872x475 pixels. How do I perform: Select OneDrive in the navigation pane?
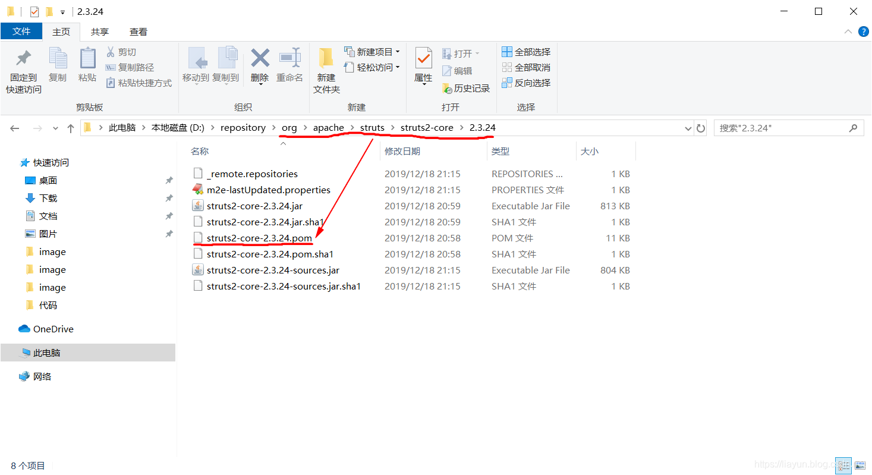point(46,329)
